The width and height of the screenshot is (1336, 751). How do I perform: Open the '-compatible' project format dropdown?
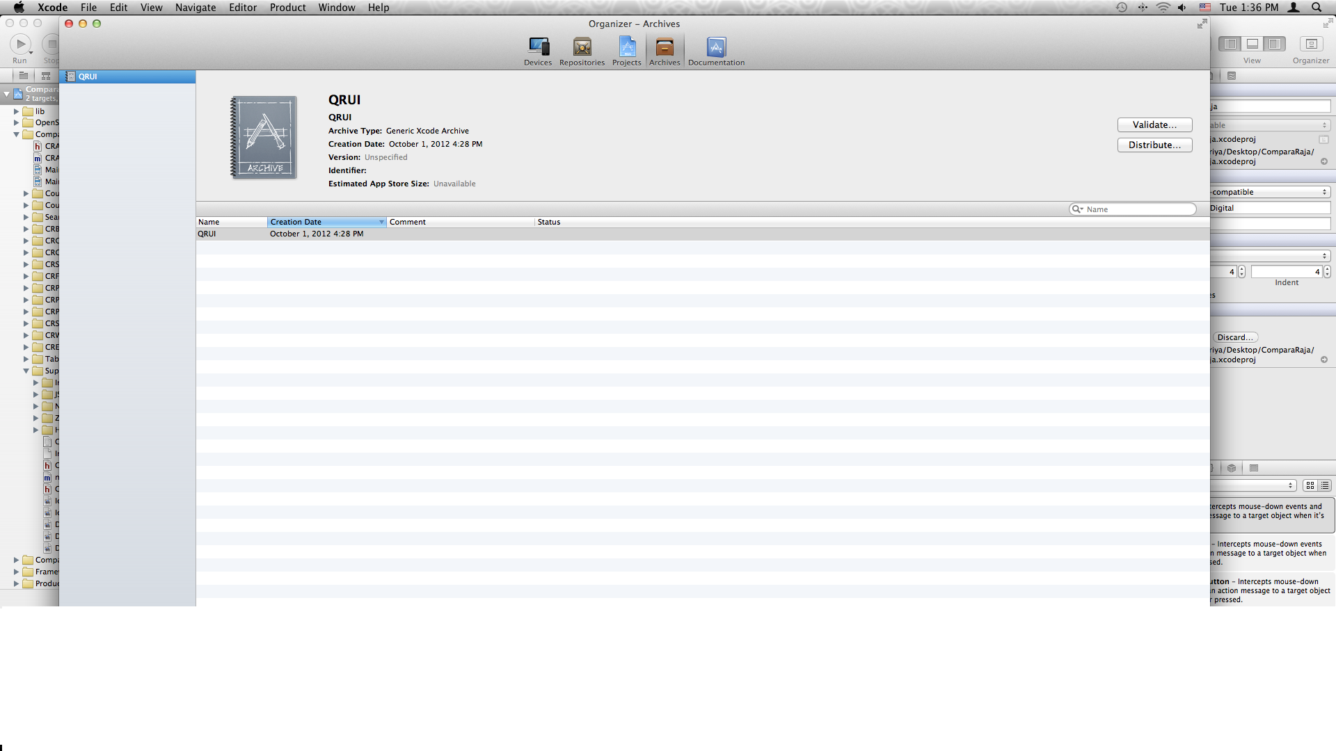point(1270,192)
